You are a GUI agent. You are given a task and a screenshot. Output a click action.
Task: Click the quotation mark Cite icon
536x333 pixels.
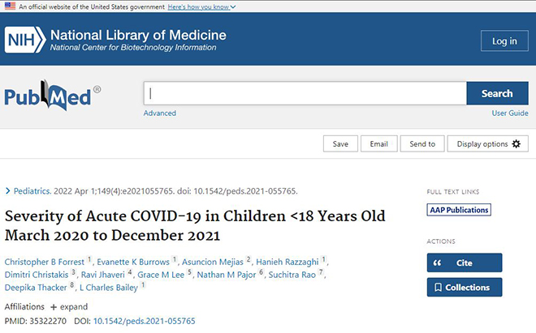437,263
